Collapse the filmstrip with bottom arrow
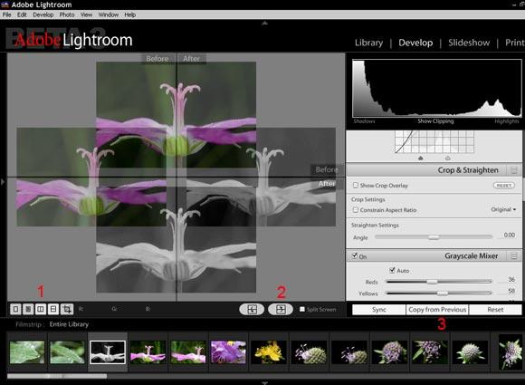Screen dimensions: 525x385 [x=264, y=382]
